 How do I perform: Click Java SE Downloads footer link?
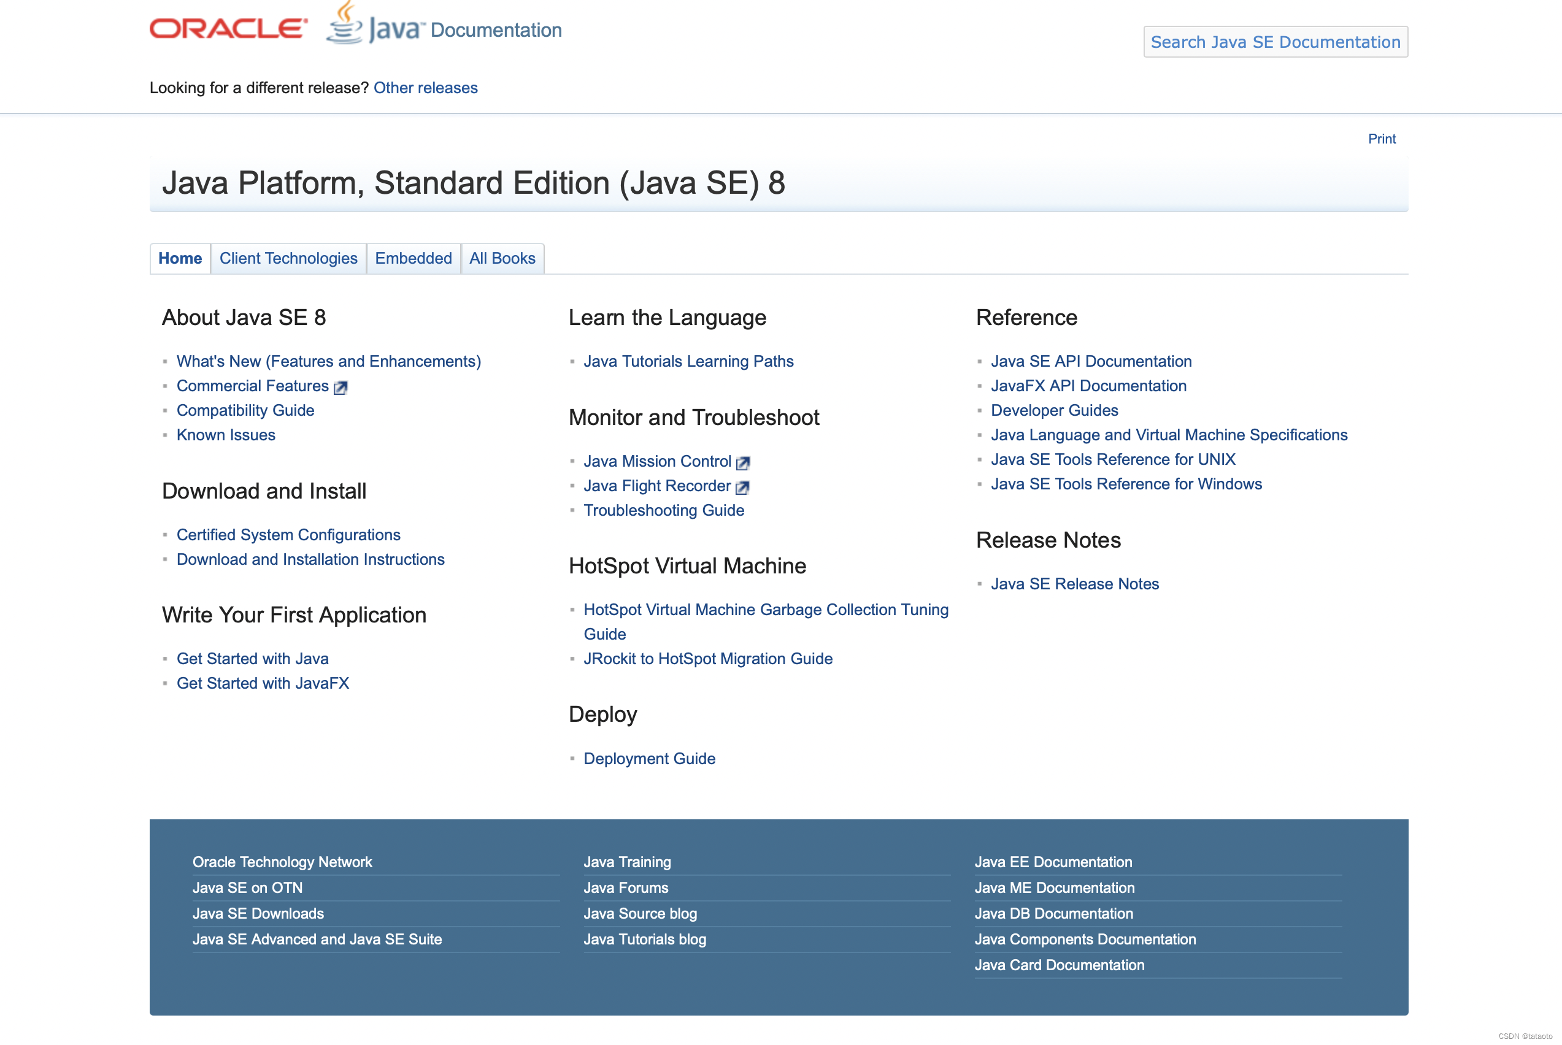pyautogui.click(x=258, y=914)
